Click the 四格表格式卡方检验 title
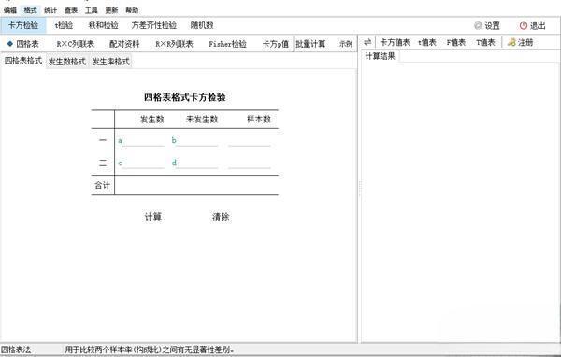 coord(184,97)
